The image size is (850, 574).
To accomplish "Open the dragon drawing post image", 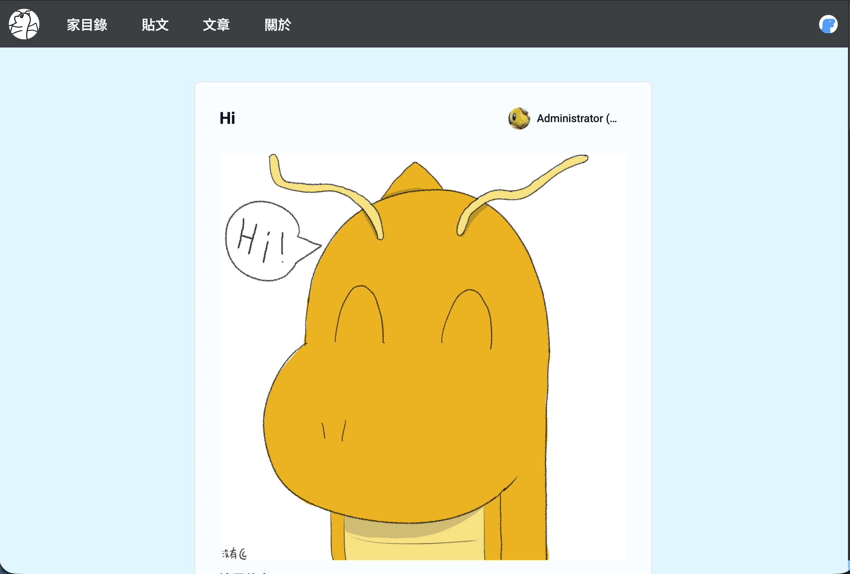I will pyautogui.click(x=423, y=357).
